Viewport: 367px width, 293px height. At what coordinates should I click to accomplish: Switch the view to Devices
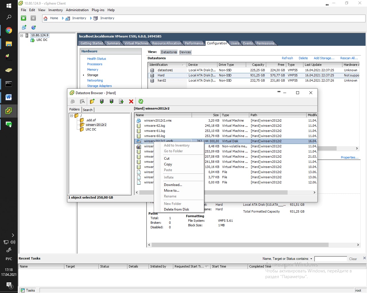tap(185, 52)
